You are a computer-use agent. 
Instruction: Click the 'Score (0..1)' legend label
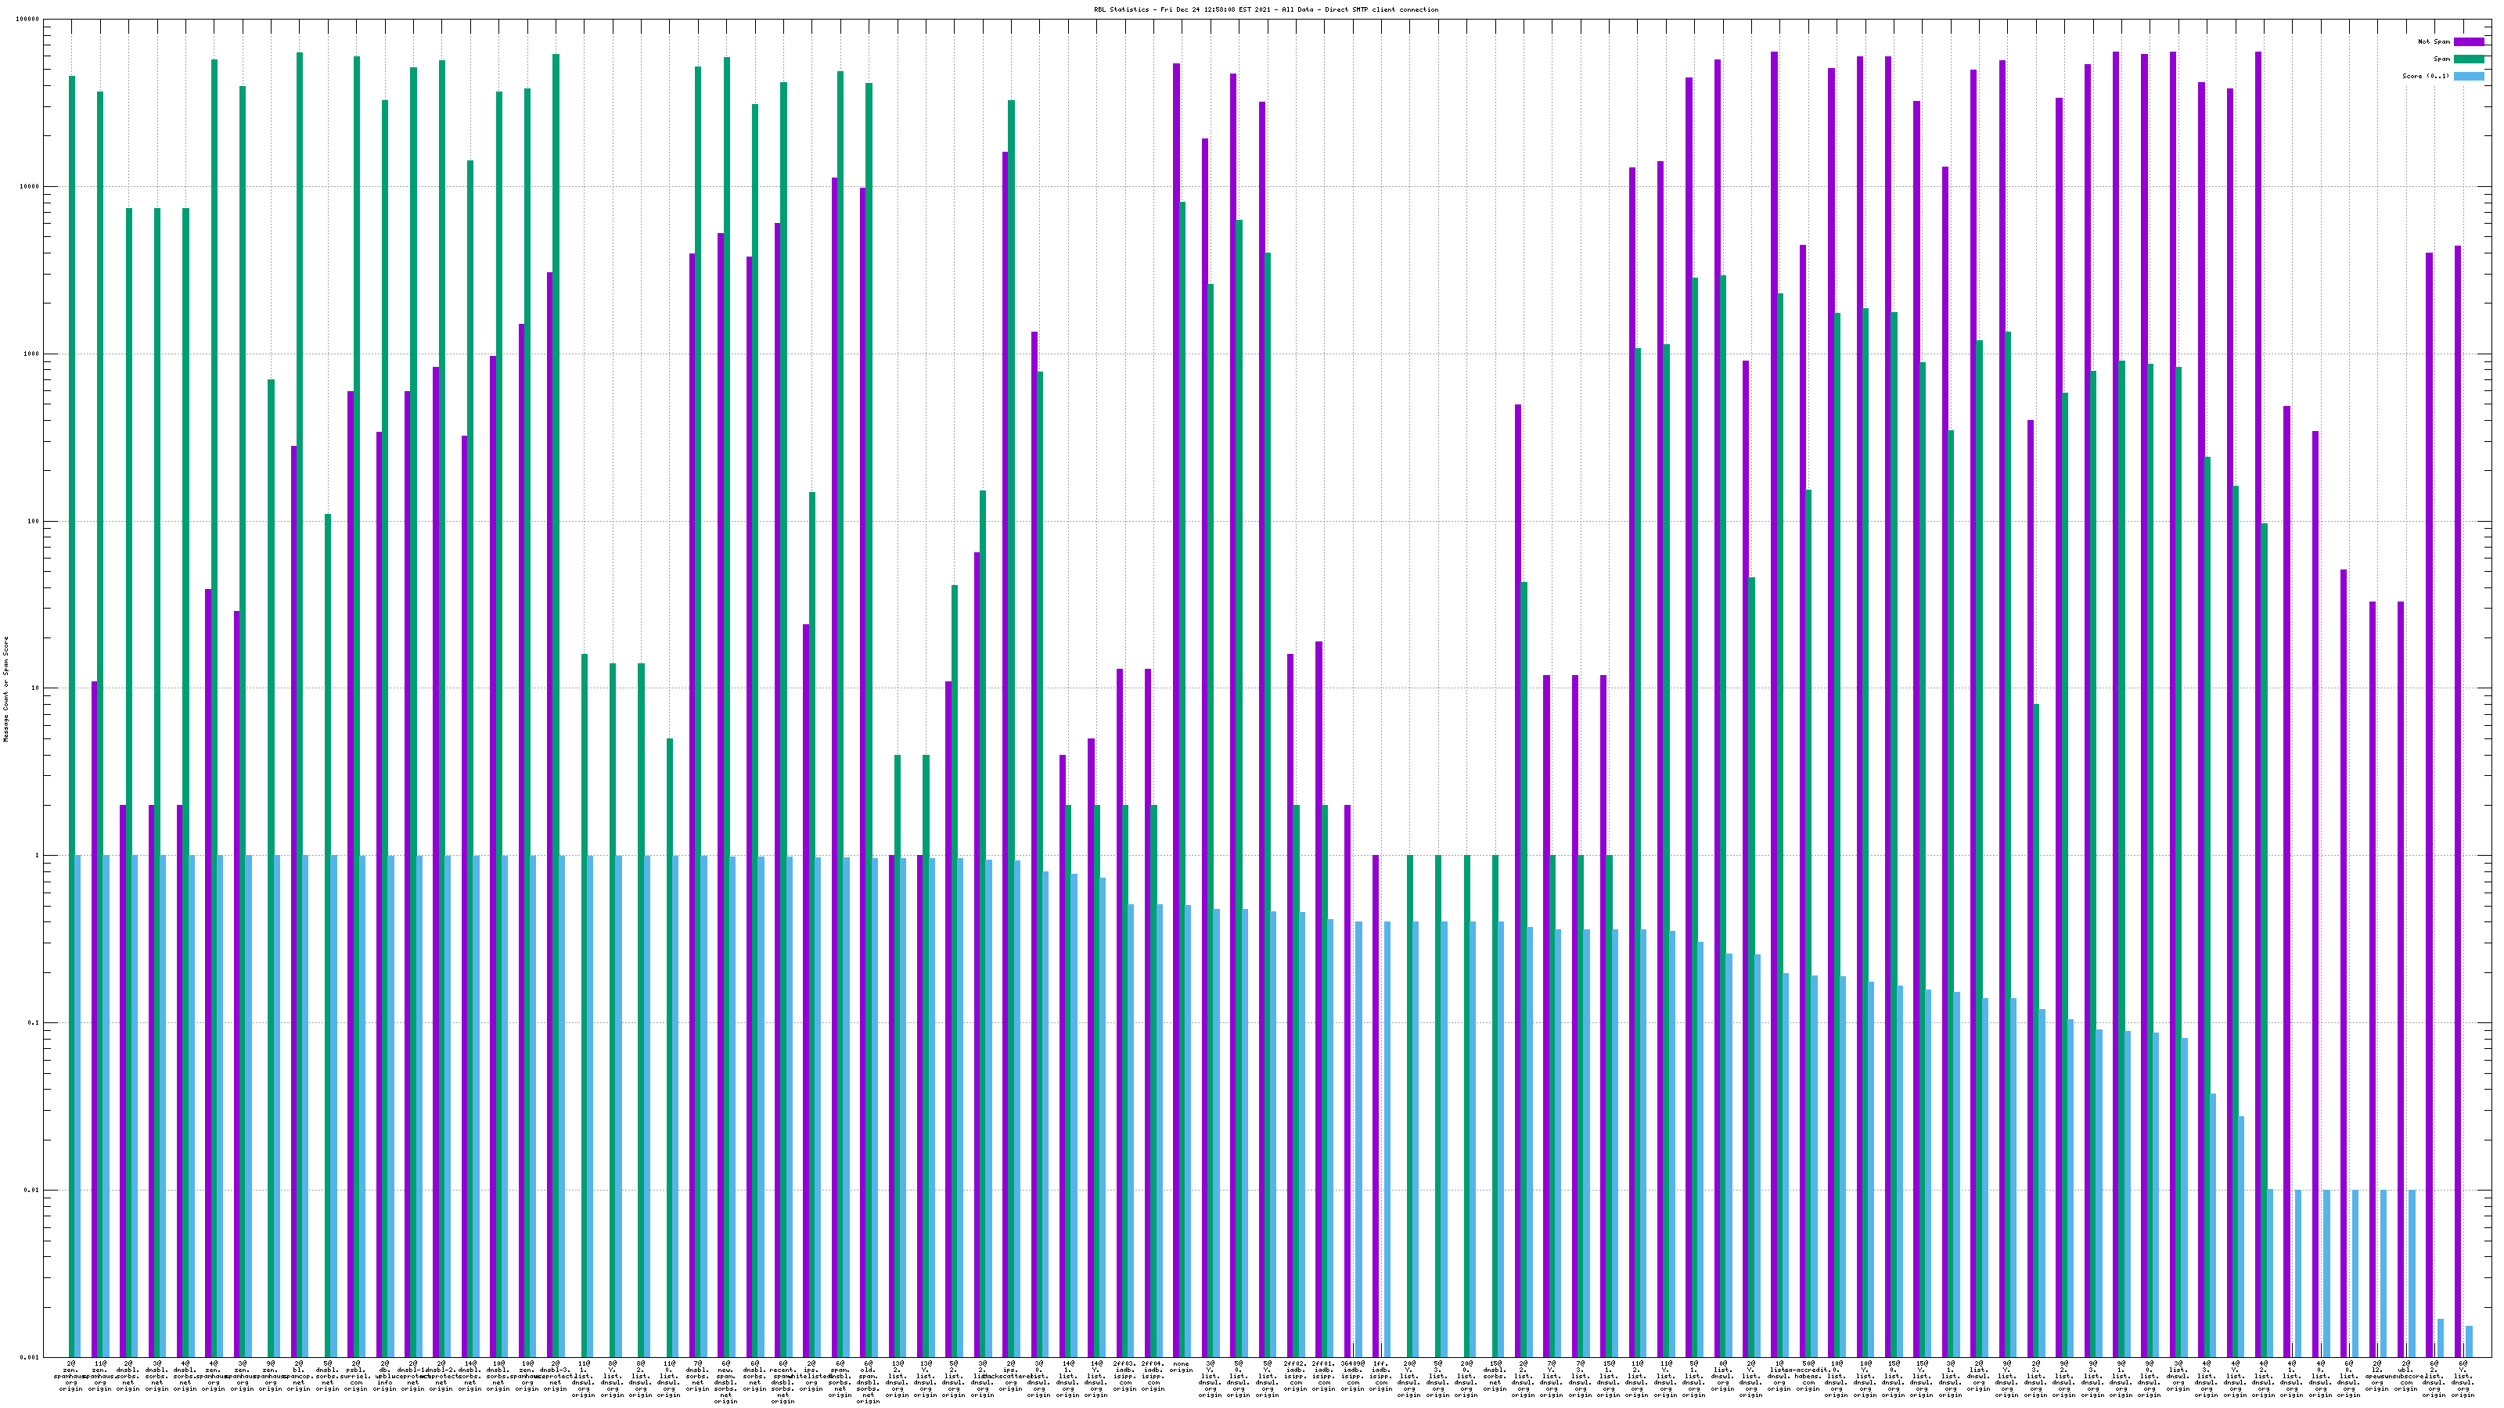pos(2425,76)
